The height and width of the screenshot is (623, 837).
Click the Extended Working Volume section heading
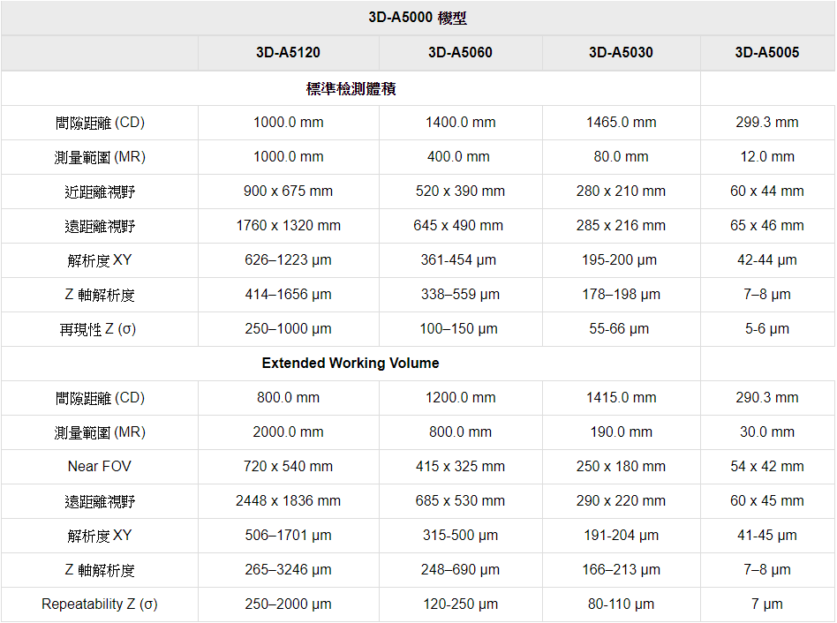click(351, 363)
